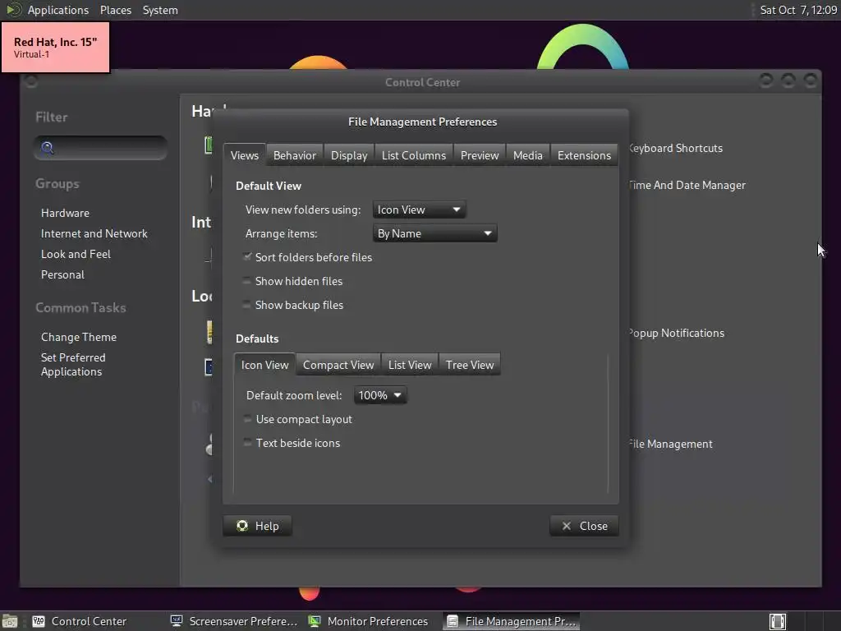The width and height of the screenshot is (841, 631).
Task: Select the List Columns tab
Action: [414, 155]
